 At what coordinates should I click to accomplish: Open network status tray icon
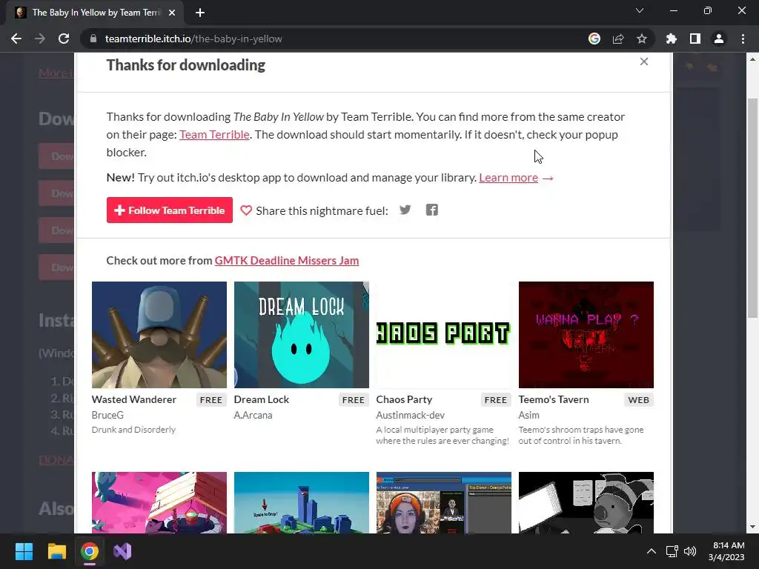click(672, 551)
